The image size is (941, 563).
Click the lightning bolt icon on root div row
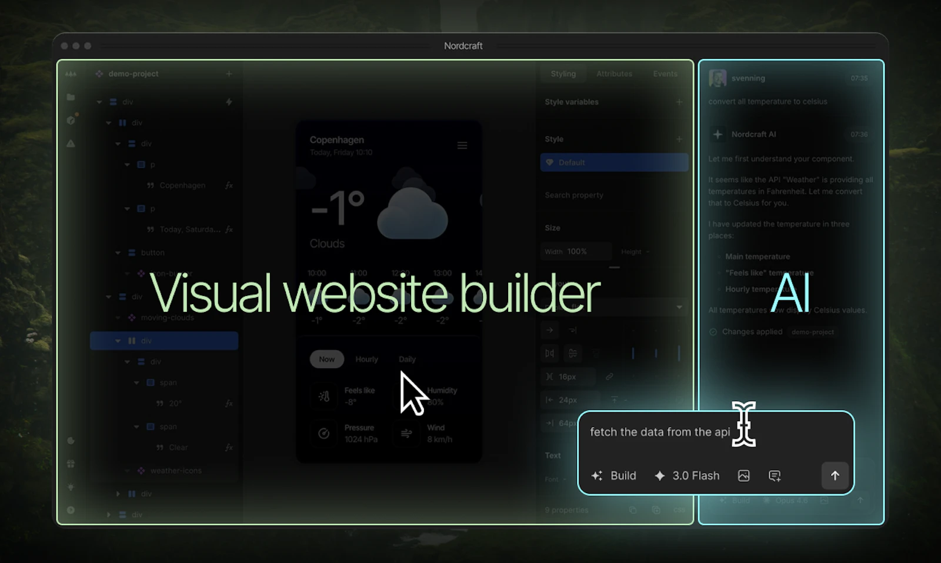pos(229,102)
